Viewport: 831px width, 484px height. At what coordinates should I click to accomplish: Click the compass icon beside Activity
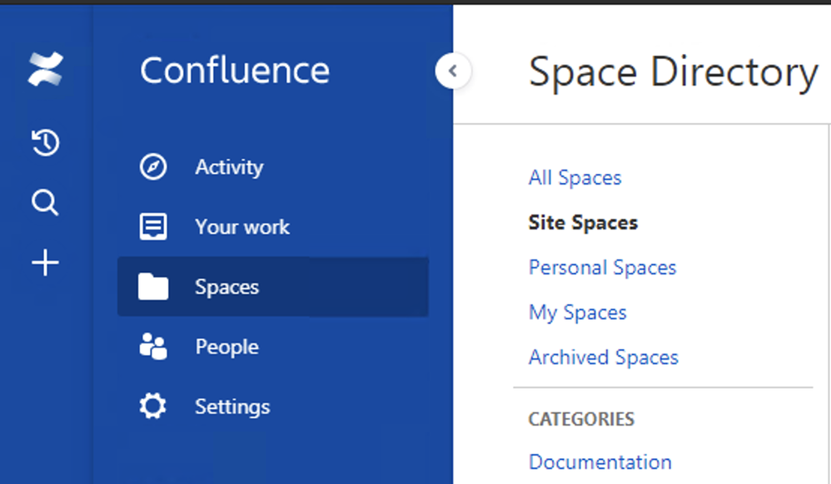(x=153, y=167)
